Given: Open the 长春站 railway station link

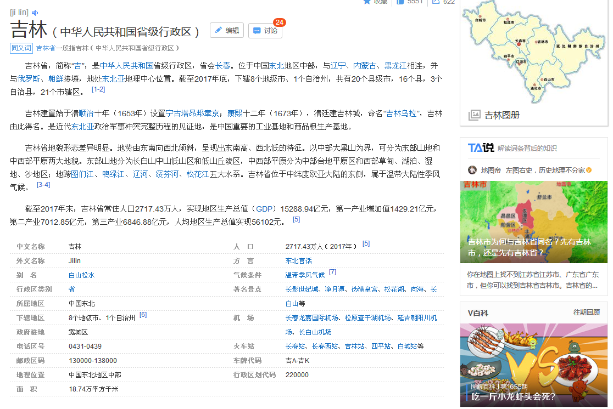Looking at the screenshot, I should click(x=295, y=346).
